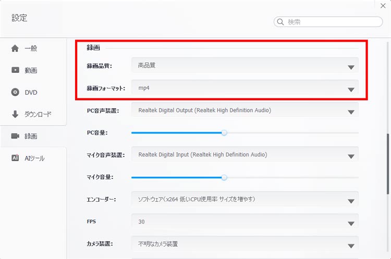The image size is (391, 259).
Task: Click the カメラ装置: label
Action: tap(100, 243)
